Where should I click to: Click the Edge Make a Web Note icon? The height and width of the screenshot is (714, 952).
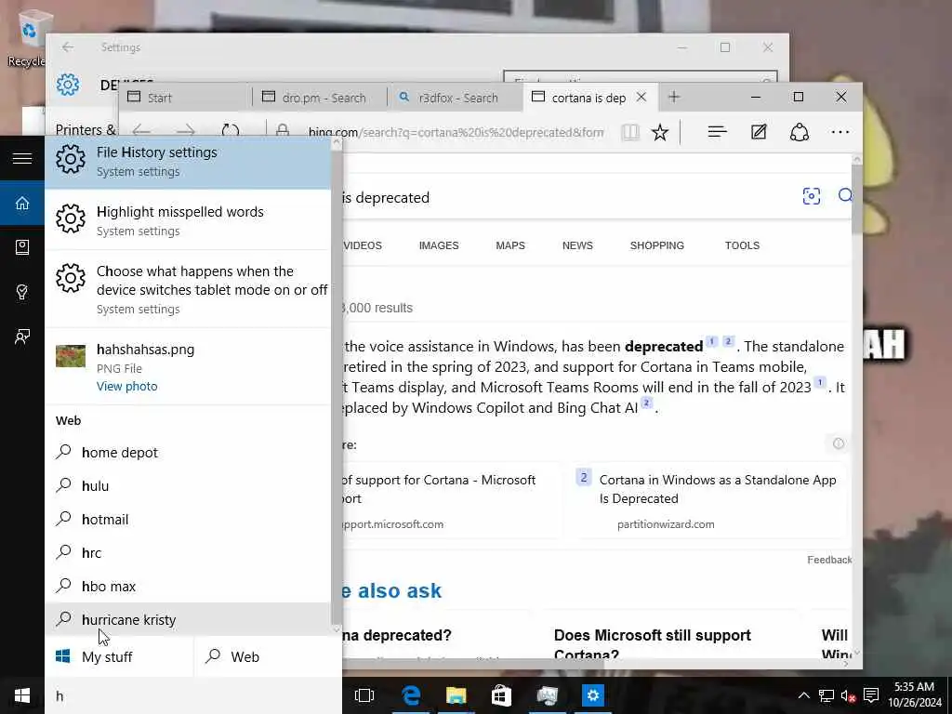[x=759, y=132]
